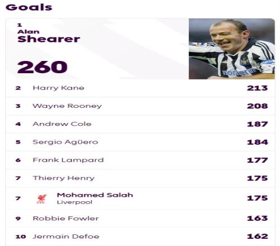This screenshot has width=280, height=246.
Task: Click the Goals section heading
Action: tap(29, 7)
